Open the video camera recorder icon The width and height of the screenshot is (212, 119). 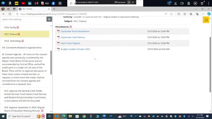pos(182,3)
